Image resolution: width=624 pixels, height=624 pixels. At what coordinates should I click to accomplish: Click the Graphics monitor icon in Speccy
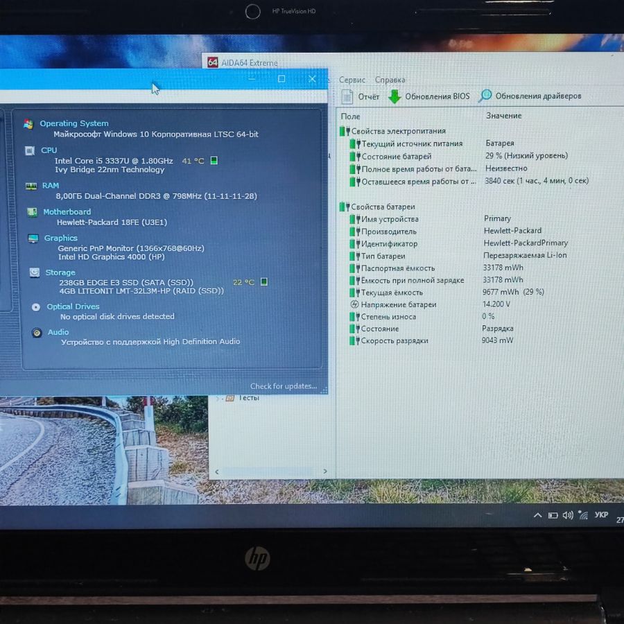coord(33,238)
